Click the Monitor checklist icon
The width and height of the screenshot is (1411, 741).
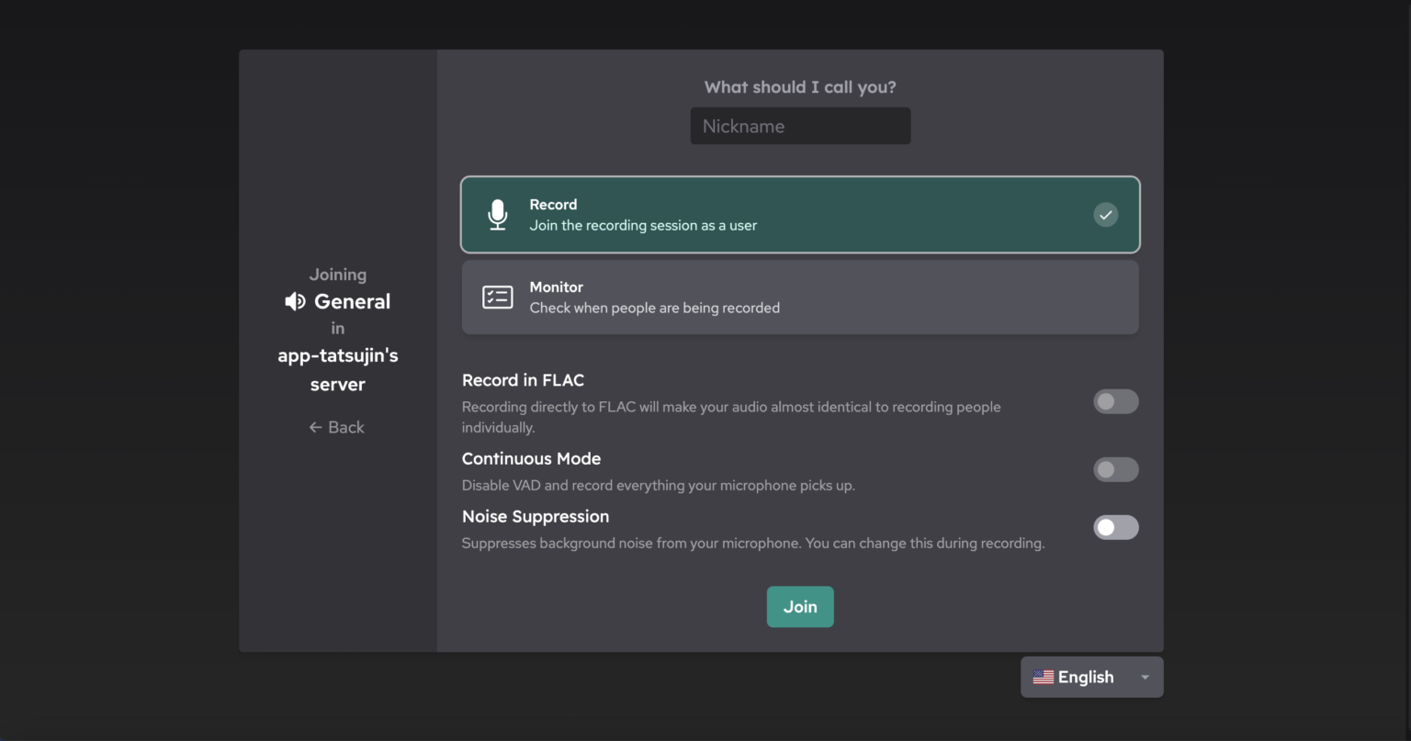click(x=497, y=297)
